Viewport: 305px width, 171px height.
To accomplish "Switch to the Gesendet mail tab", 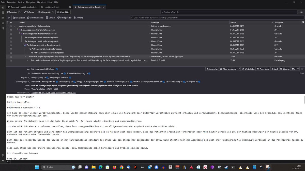I will (23, 7).
